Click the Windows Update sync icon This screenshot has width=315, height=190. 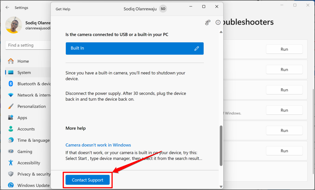[x=11, y=185]
